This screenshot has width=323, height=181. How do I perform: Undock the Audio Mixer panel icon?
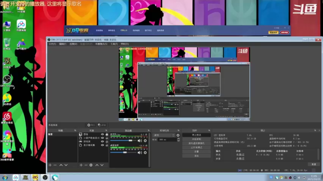pyautogui.click(x=149, y=130)
